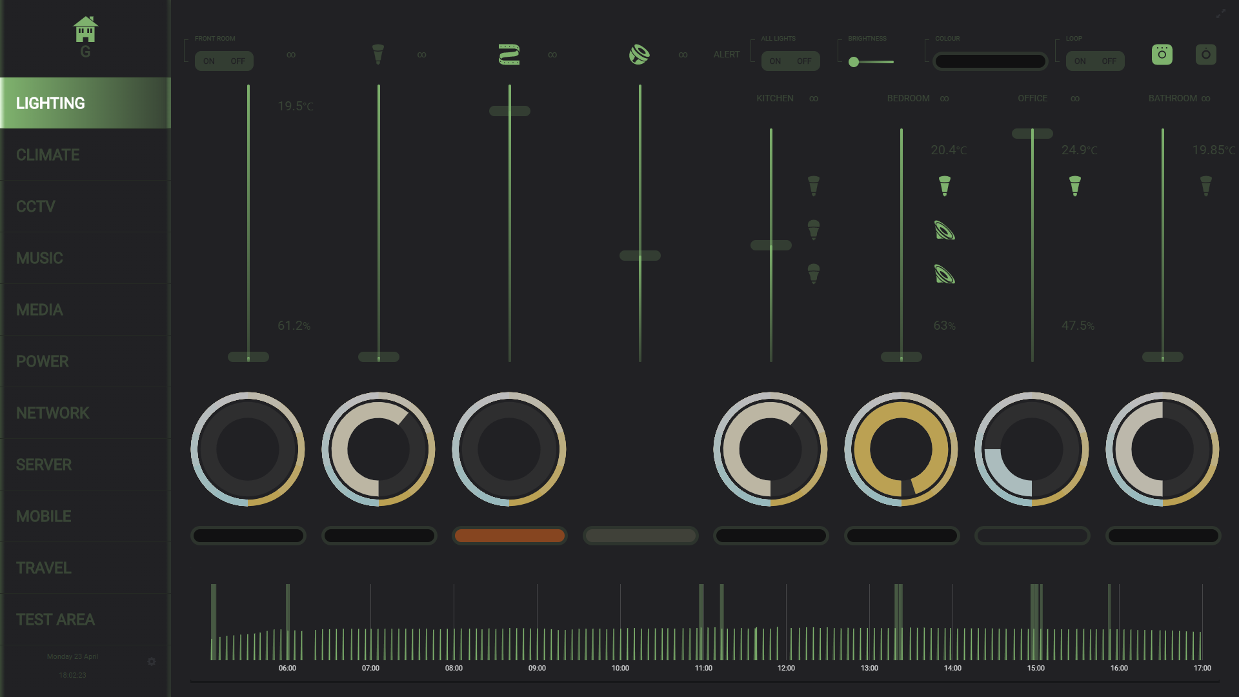This screenshot has height=697, width=1239.
Task: Click the Bathroom lamp bulb icon
Action: click(x=1205, y=186)
